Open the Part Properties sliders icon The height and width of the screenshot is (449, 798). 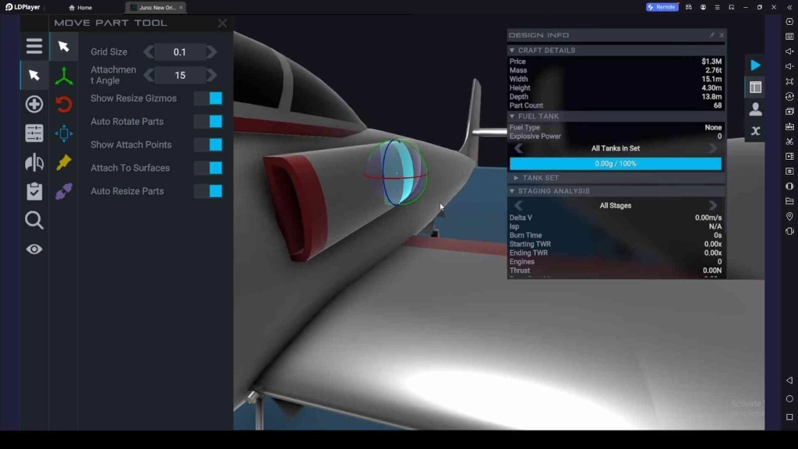pos(34,133)
